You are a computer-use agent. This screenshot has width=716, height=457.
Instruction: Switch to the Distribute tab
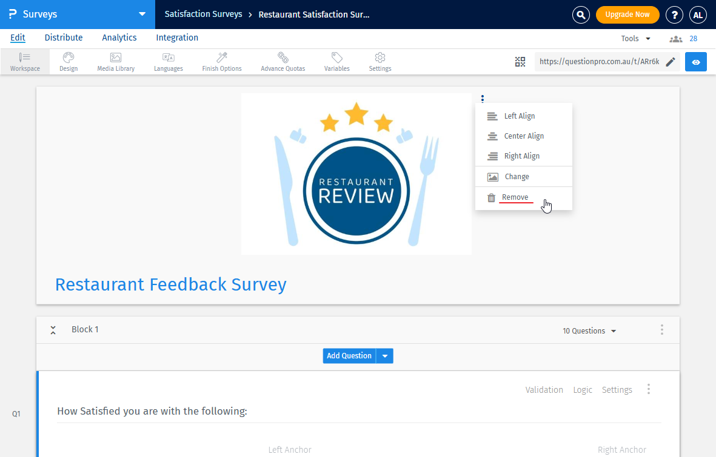tap(63, 38)
